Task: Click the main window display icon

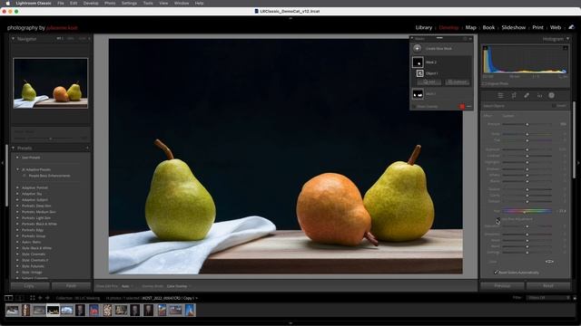Action: pyautogui.click(x=8, y=298)
